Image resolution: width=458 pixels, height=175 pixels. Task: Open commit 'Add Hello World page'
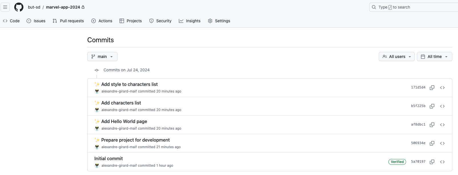[124, 121]
